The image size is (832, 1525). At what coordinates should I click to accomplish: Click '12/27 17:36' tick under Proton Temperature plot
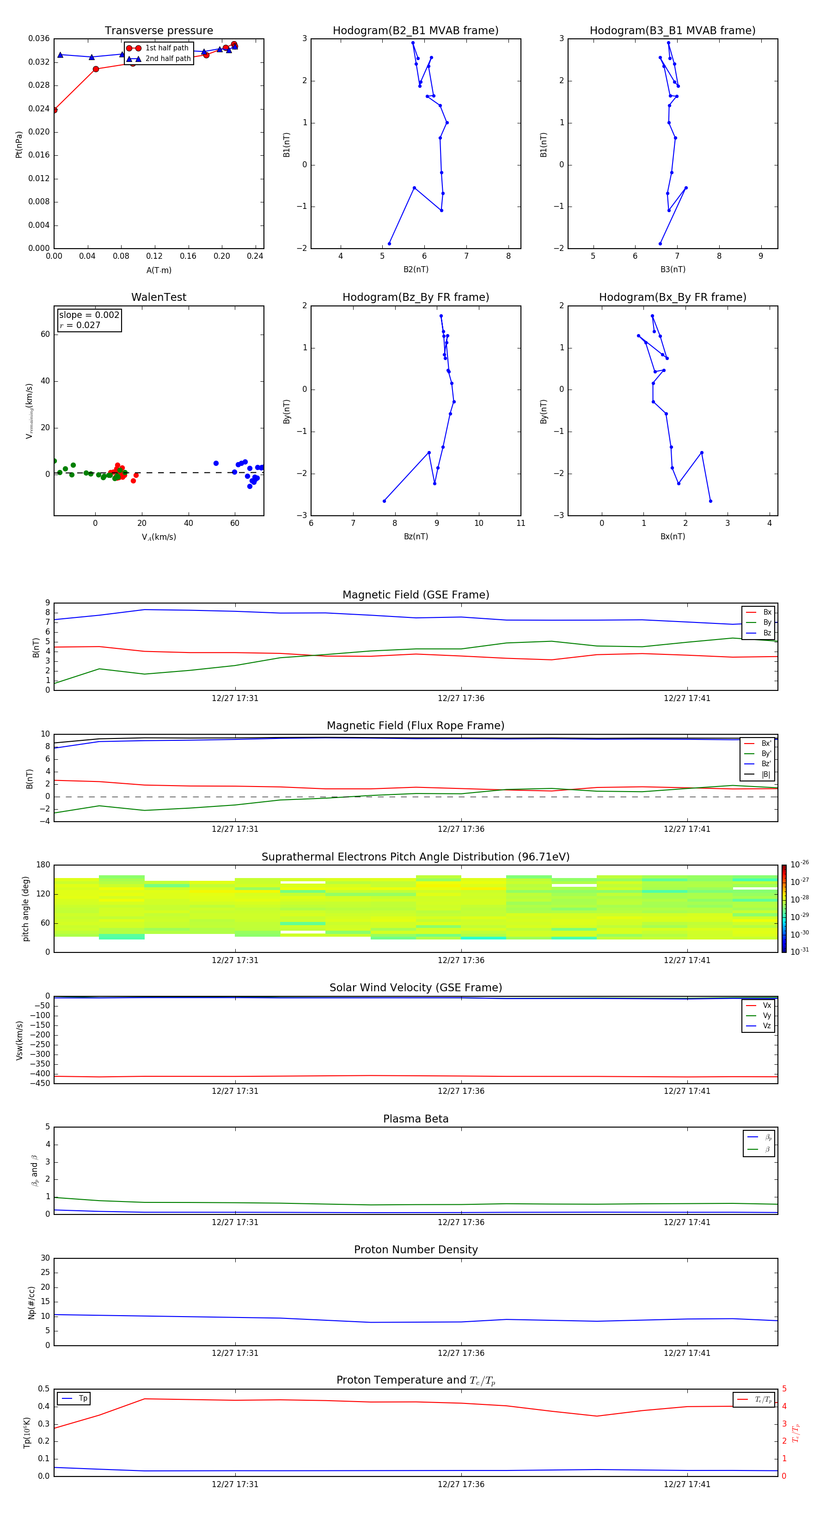tap(461, 1484)
